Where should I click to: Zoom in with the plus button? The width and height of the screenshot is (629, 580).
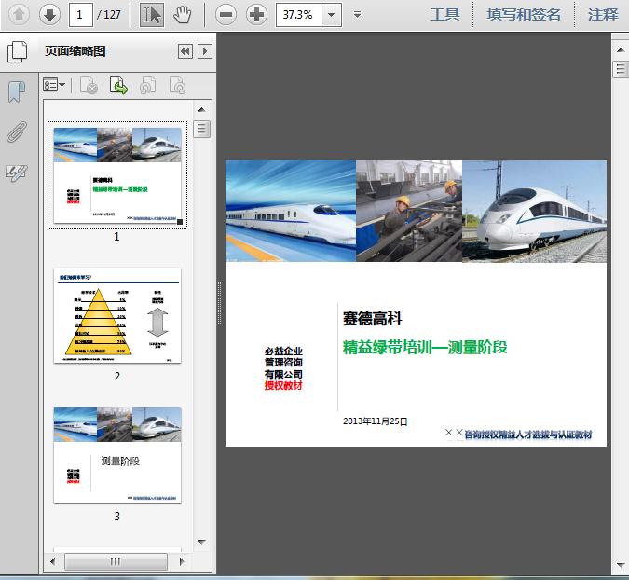click(257, 15)
